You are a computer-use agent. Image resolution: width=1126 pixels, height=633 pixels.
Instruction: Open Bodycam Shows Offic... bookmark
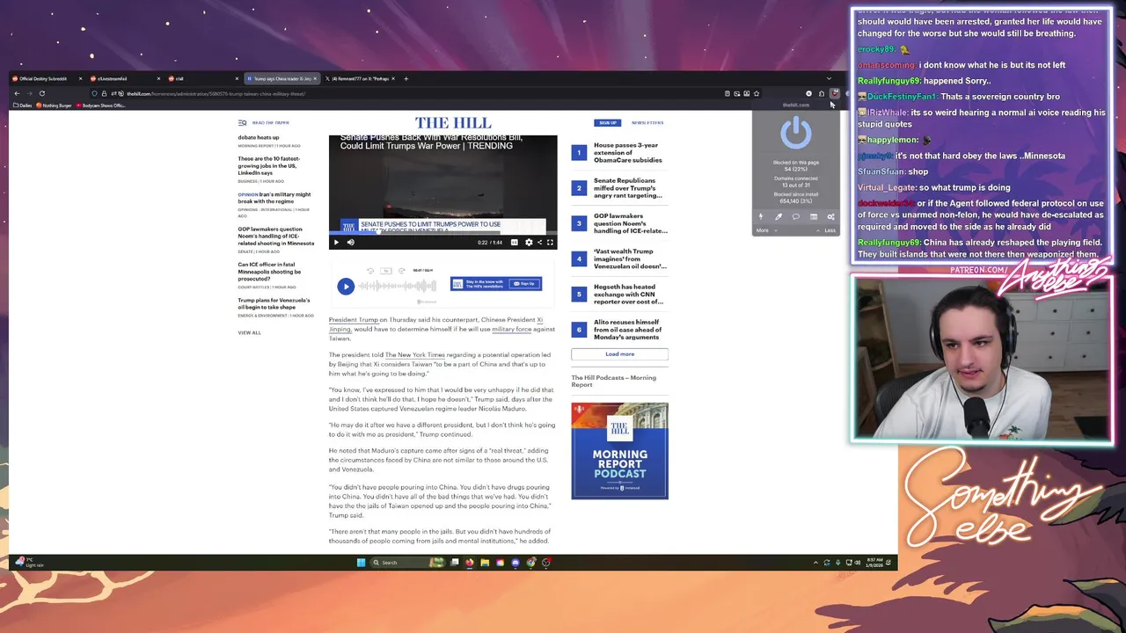[102, 105]
